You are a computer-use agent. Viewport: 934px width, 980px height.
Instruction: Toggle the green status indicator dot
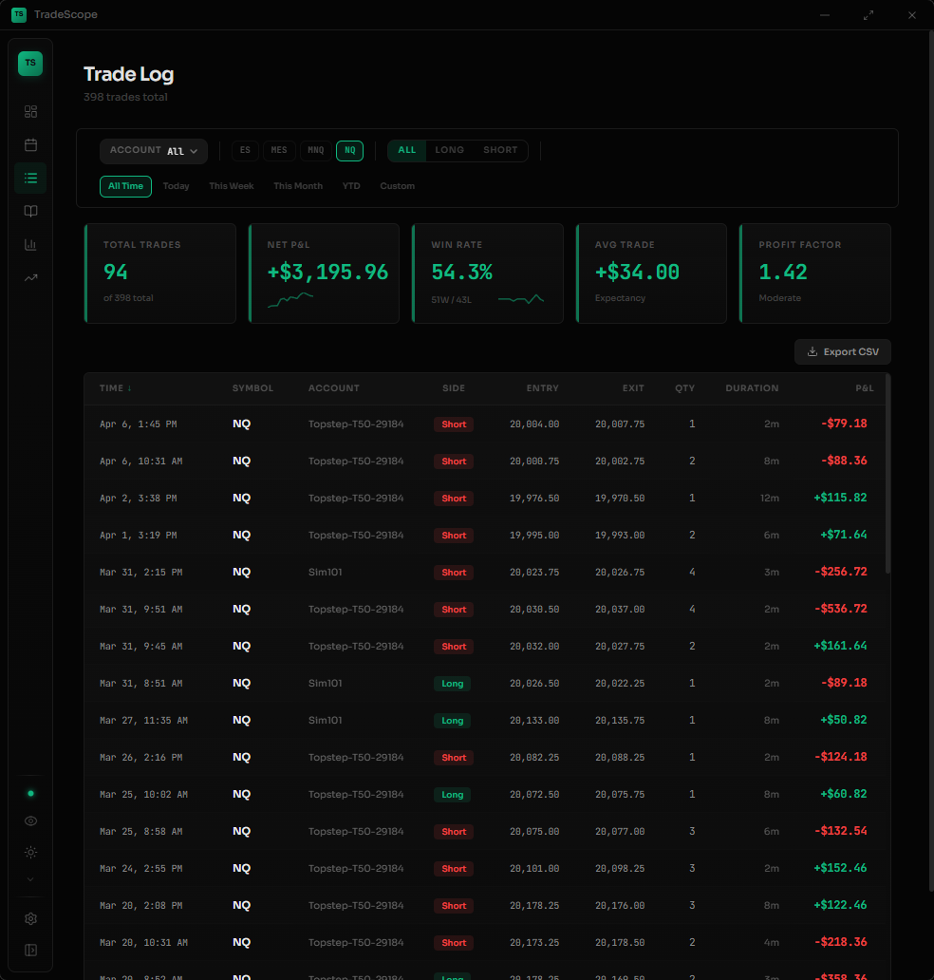point(30,792)
